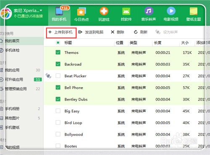Open the 我的手机 tab icon
This screenshot has width=210, height=155.
click(59, 11)
